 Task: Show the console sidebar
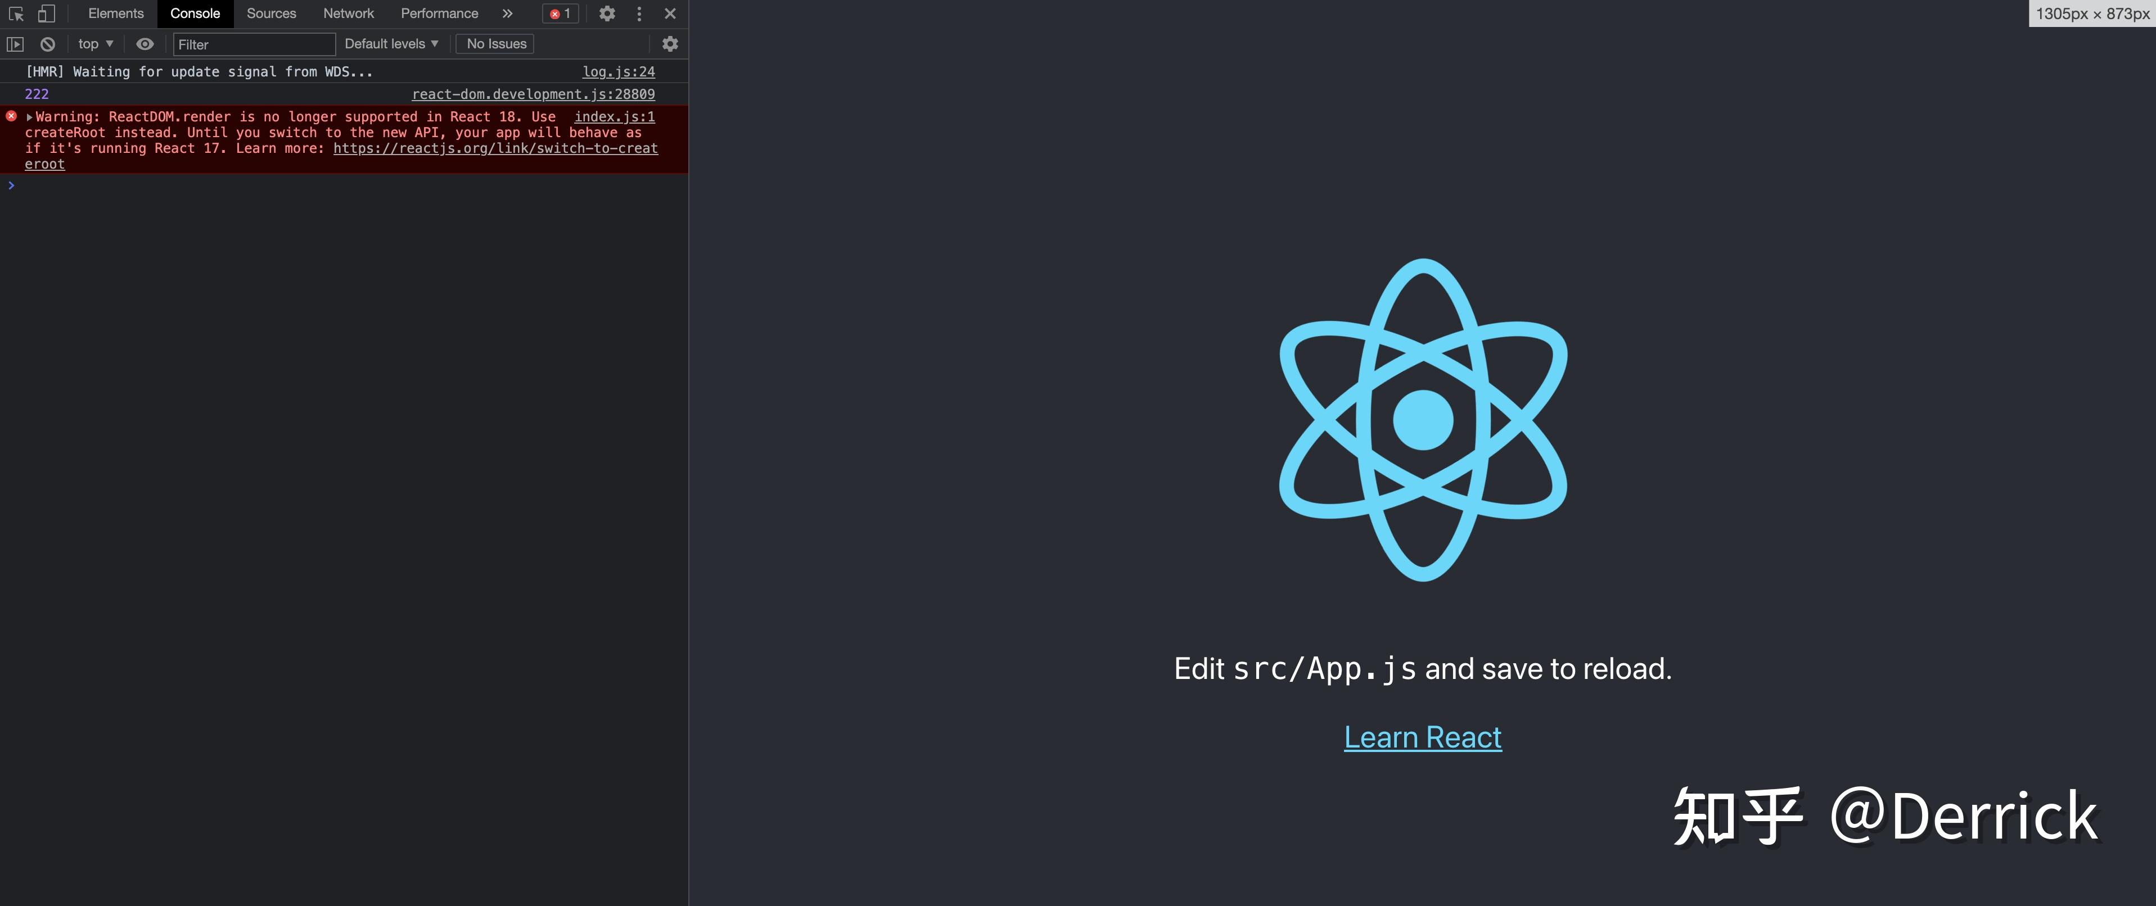pos(14,43)
